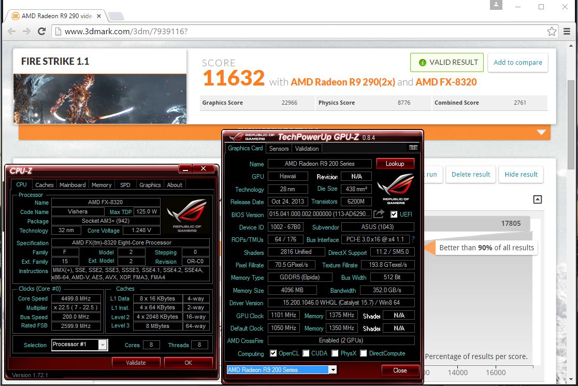Click the Cores value box in CPU-Z

point(151,345)
